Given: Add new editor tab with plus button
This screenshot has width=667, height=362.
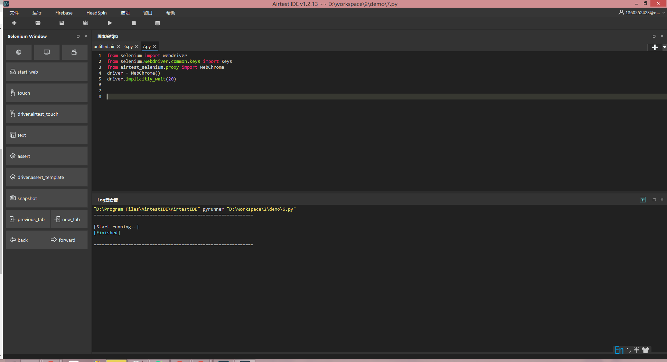Looking at the screenshot, I should pyautogui.click(x=655, y=47).
